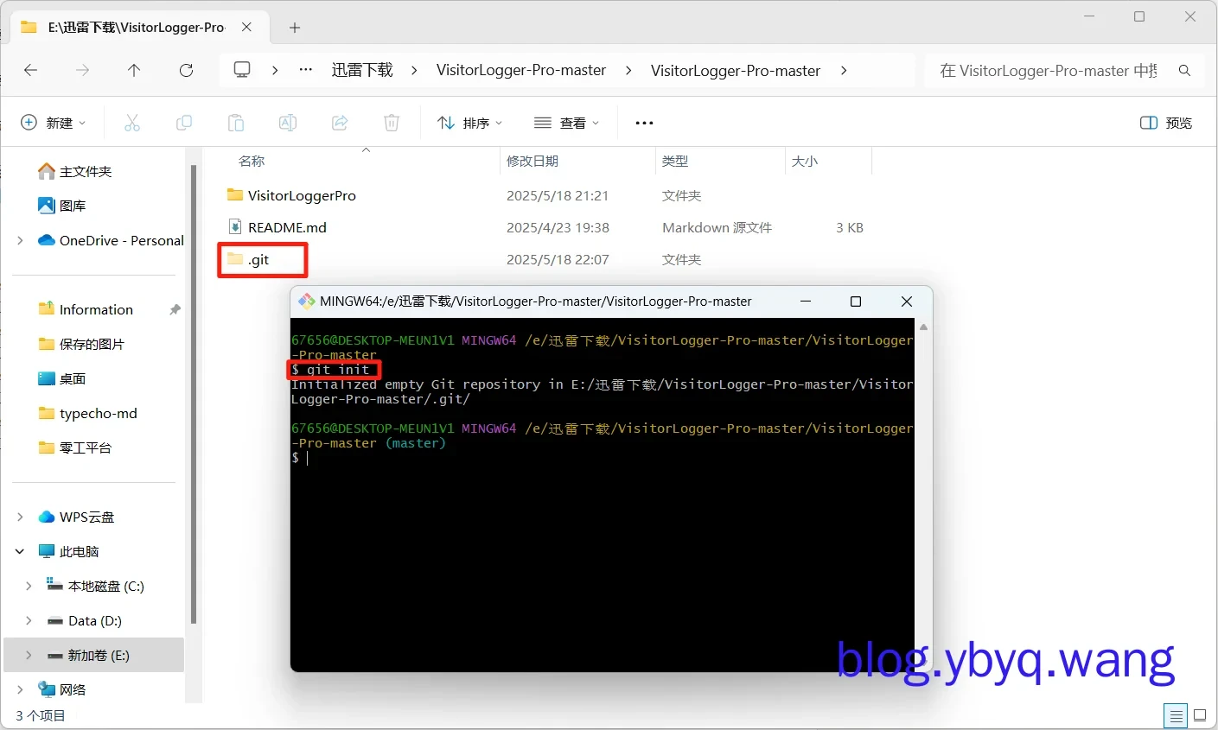Image resolution: width=1218 pixels, height=730 pixels.
Task: Expand 网络 tree node
Action: point(20,689)
